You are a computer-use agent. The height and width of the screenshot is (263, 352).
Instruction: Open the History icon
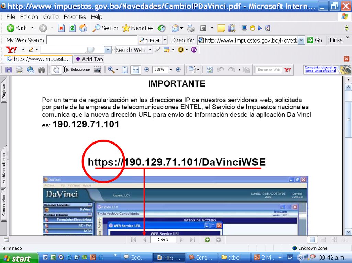click(x=162, y=28)
